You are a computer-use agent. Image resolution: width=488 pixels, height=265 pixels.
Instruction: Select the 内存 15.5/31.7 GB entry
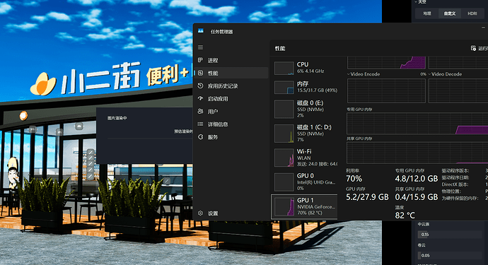tap(304, 87)
